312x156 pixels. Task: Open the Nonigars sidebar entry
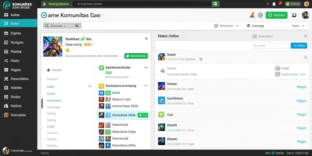(x=19, y=42)
